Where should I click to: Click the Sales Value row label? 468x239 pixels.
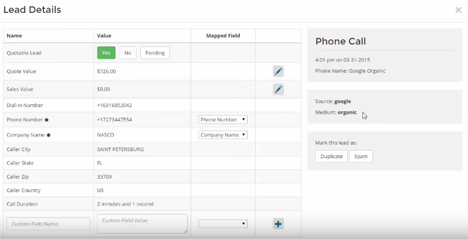coord(20,90)
